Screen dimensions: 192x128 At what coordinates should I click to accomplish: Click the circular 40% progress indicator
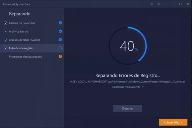coord(128,46)
